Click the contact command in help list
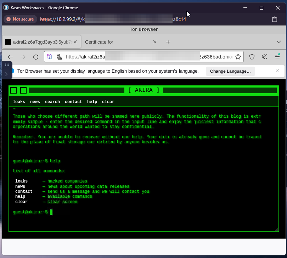This screenshot has height=258, width=287. tap(24, 191)
